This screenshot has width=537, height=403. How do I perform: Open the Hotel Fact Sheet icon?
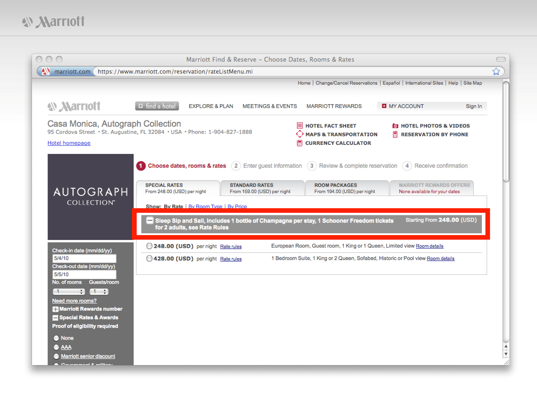(x=300, y=126)
